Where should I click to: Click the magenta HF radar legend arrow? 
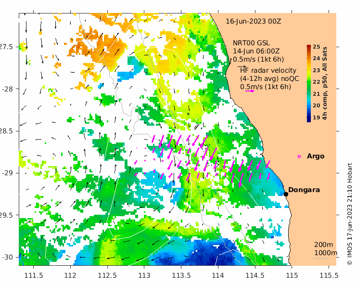250,91
